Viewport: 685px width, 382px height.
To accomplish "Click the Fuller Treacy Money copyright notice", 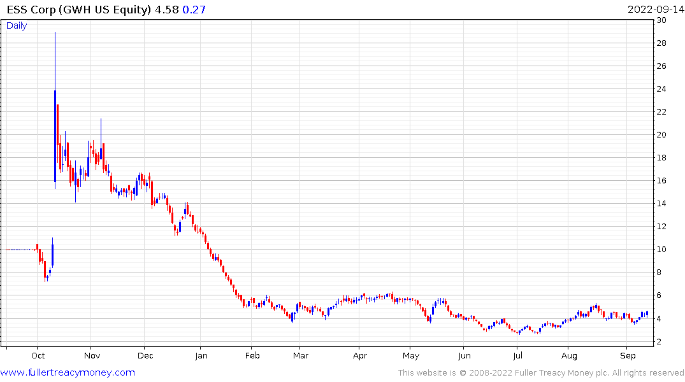I will (x=541, y=373).
